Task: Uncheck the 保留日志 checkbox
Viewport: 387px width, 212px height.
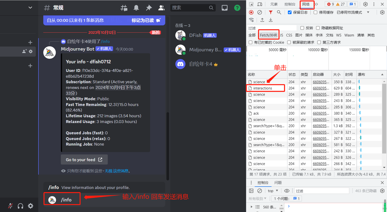Action: pos(290,12)
